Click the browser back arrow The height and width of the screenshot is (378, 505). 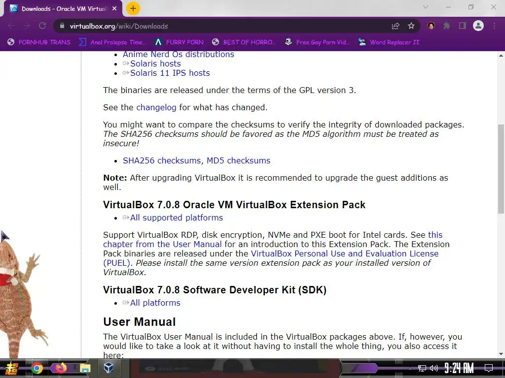coord(11,26)
